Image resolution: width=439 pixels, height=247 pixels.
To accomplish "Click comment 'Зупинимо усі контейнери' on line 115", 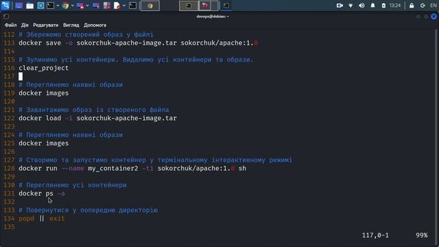I will [72, 60].
